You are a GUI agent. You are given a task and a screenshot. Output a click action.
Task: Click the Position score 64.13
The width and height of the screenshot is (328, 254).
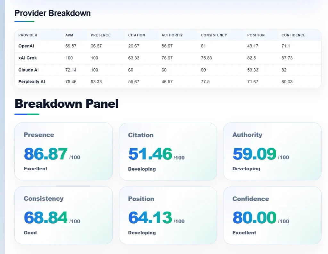pyautogui.click(x=150, y=217)
